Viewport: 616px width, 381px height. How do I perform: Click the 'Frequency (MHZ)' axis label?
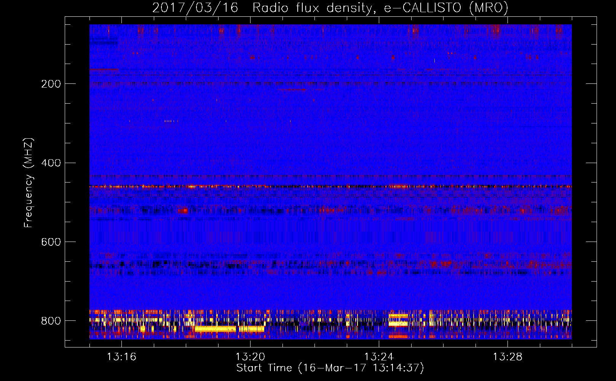click(29, 183)
